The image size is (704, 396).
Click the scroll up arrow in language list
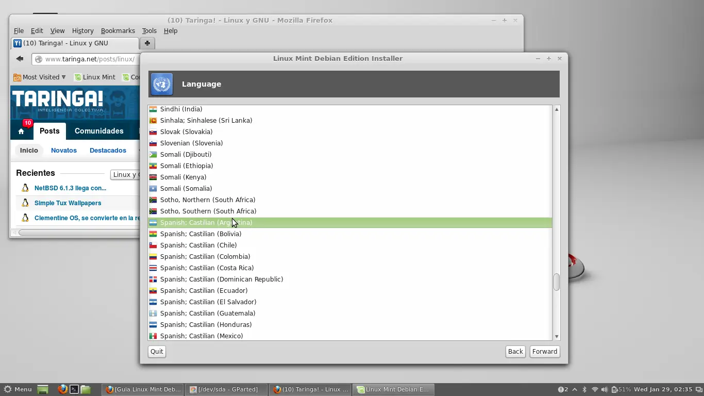(557, 109)
